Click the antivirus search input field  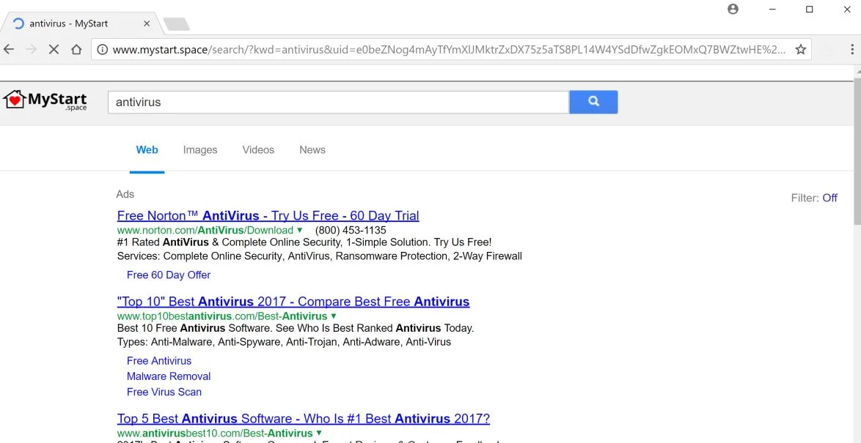pyautogui.click(x=338, y=102)
